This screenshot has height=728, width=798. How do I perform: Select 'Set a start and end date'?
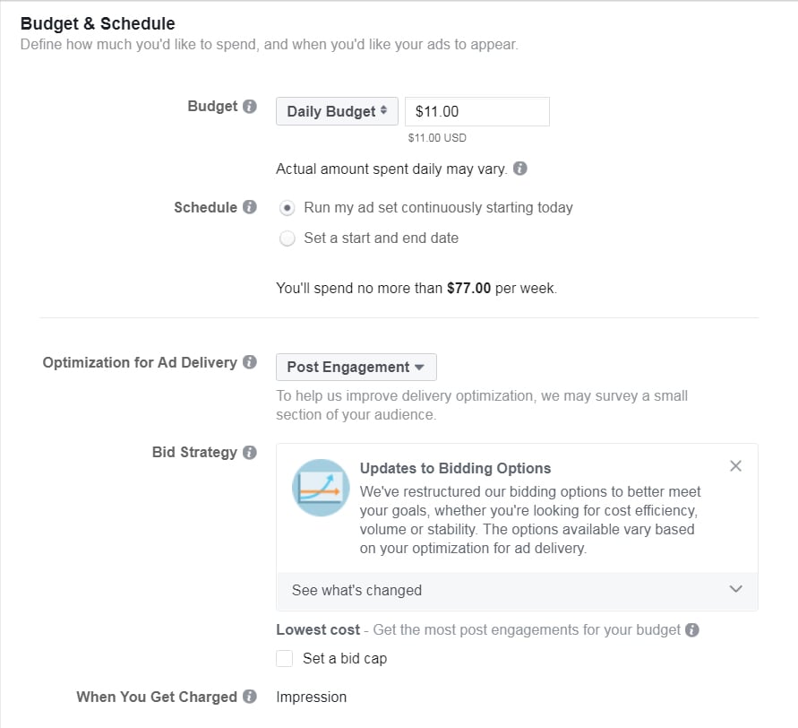pyautogui.click(x=287, y=238)
